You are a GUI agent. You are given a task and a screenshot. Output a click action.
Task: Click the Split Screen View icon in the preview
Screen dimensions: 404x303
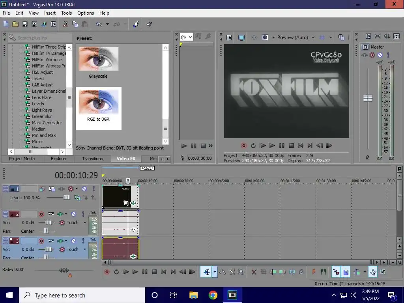click(x=265, y=37)
